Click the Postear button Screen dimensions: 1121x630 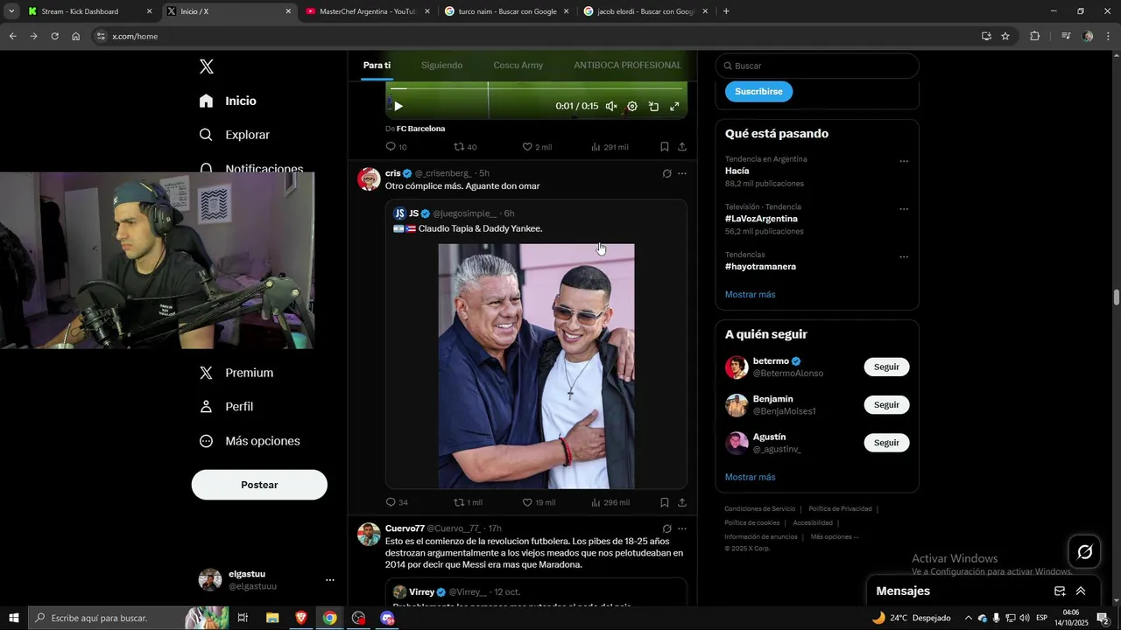tap(259, 485)
